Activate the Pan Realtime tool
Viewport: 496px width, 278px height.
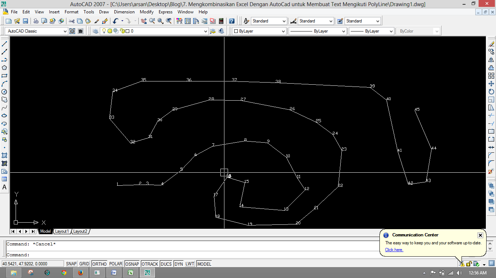144,21
